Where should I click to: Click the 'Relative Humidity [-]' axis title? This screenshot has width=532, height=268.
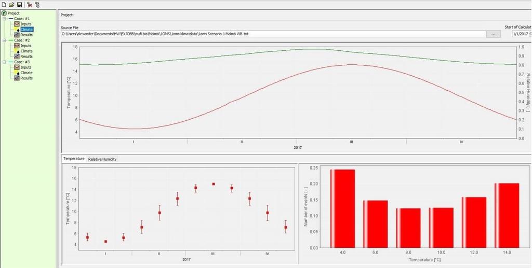(528, 92)
